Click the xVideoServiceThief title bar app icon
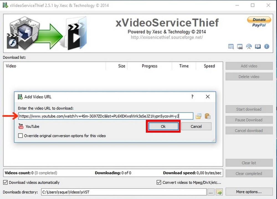The width and height of the screenshot is (277, 199). click(x=6, y=5)
